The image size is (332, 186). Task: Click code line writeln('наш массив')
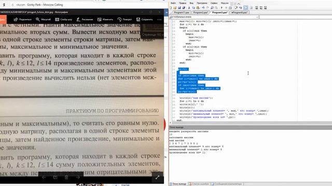click(196, 98)
